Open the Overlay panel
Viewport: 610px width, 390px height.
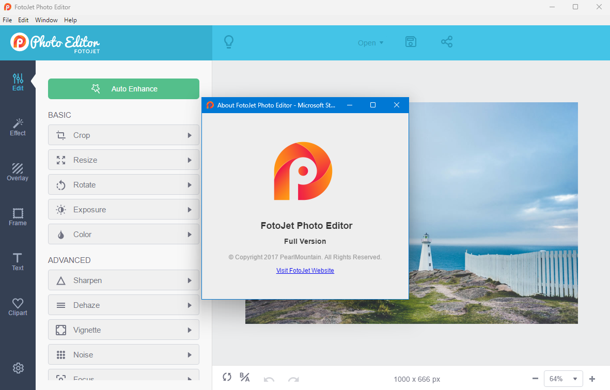[x=18, y=172]
